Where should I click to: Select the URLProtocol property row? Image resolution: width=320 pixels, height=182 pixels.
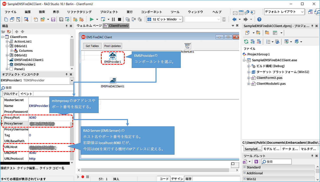point(37,159)
